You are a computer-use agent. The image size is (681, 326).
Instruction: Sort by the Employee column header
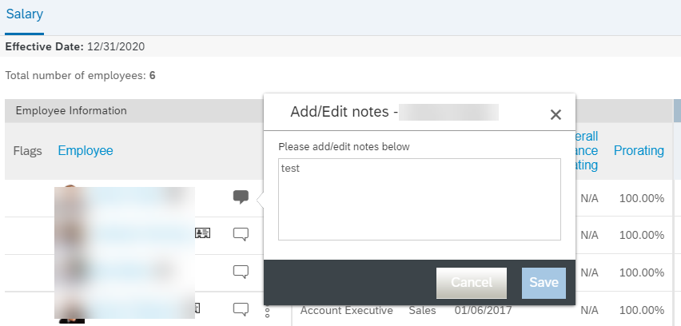click(x=86, y=151)
